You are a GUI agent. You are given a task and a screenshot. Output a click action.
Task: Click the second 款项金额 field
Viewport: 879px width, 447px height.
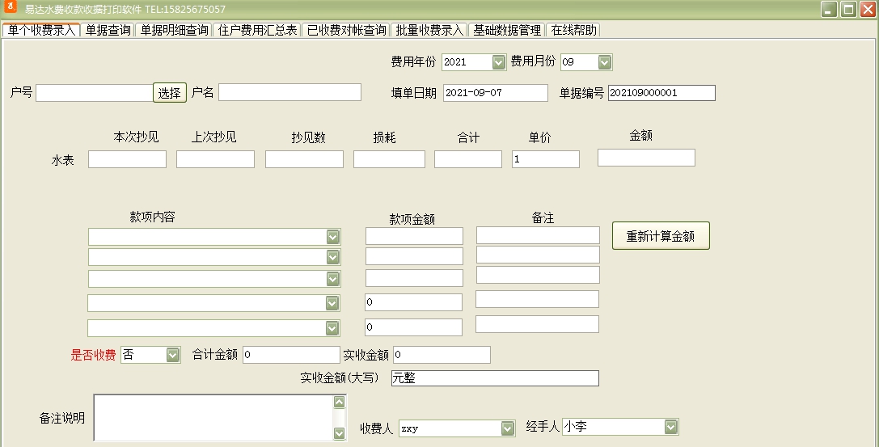coord(414,256)
